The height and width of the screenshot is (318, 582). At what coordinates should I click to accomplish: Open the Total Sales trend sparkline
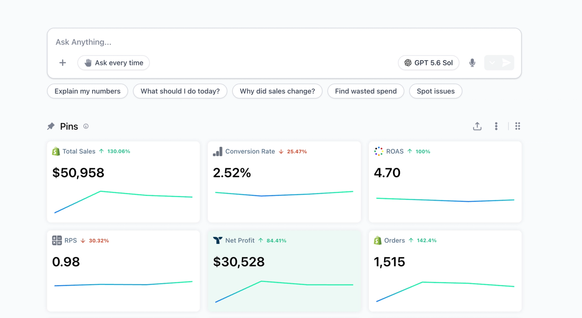click(123, 202)
